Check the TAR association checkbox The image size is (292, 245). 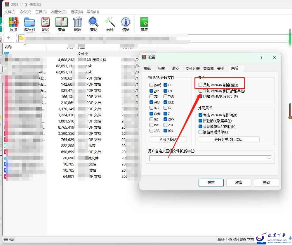tap(165, 96)
